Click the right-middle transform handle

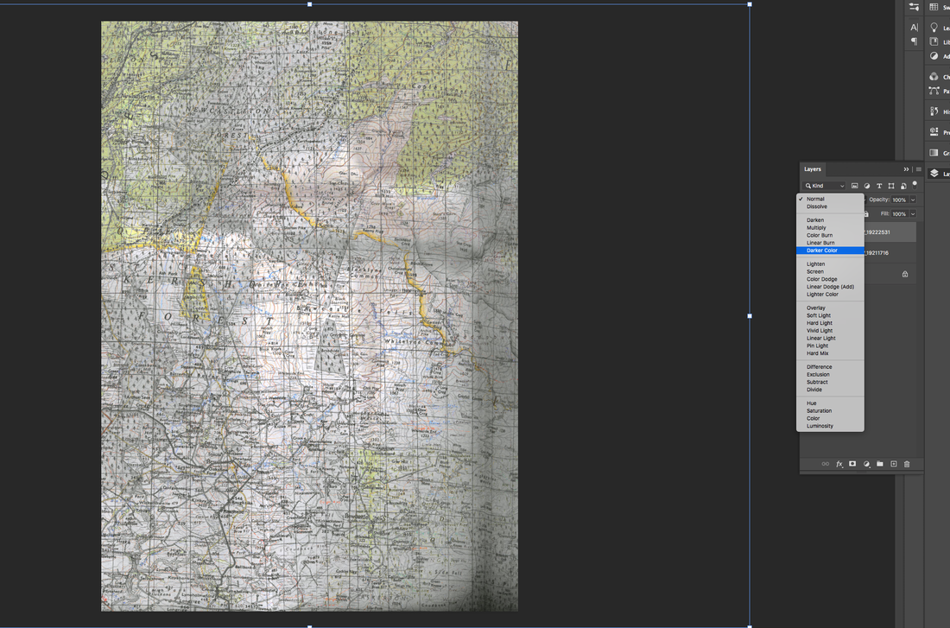750,316
